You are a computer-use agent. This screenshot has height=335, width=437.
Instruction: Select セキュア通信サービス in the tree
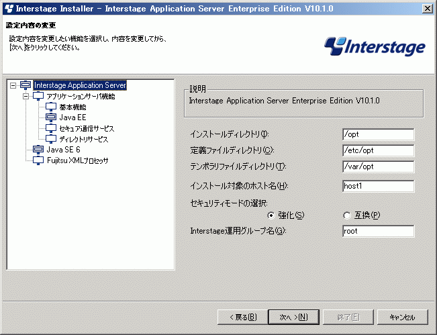click(x=87, y=128)
